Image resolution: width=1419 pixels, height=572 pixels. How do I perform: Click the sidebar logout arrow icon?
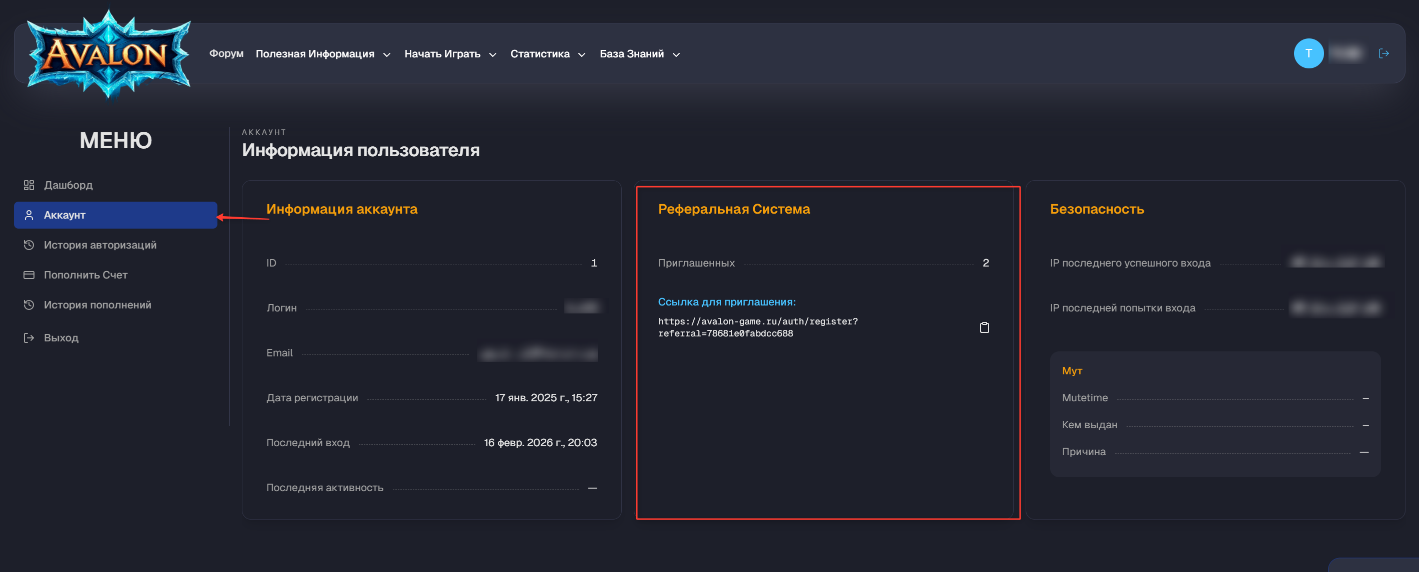(x=28, y=338)
